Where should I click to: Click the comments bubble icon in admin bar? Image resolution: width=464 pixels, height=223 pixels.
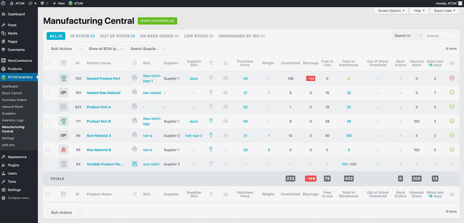(42, 3)
